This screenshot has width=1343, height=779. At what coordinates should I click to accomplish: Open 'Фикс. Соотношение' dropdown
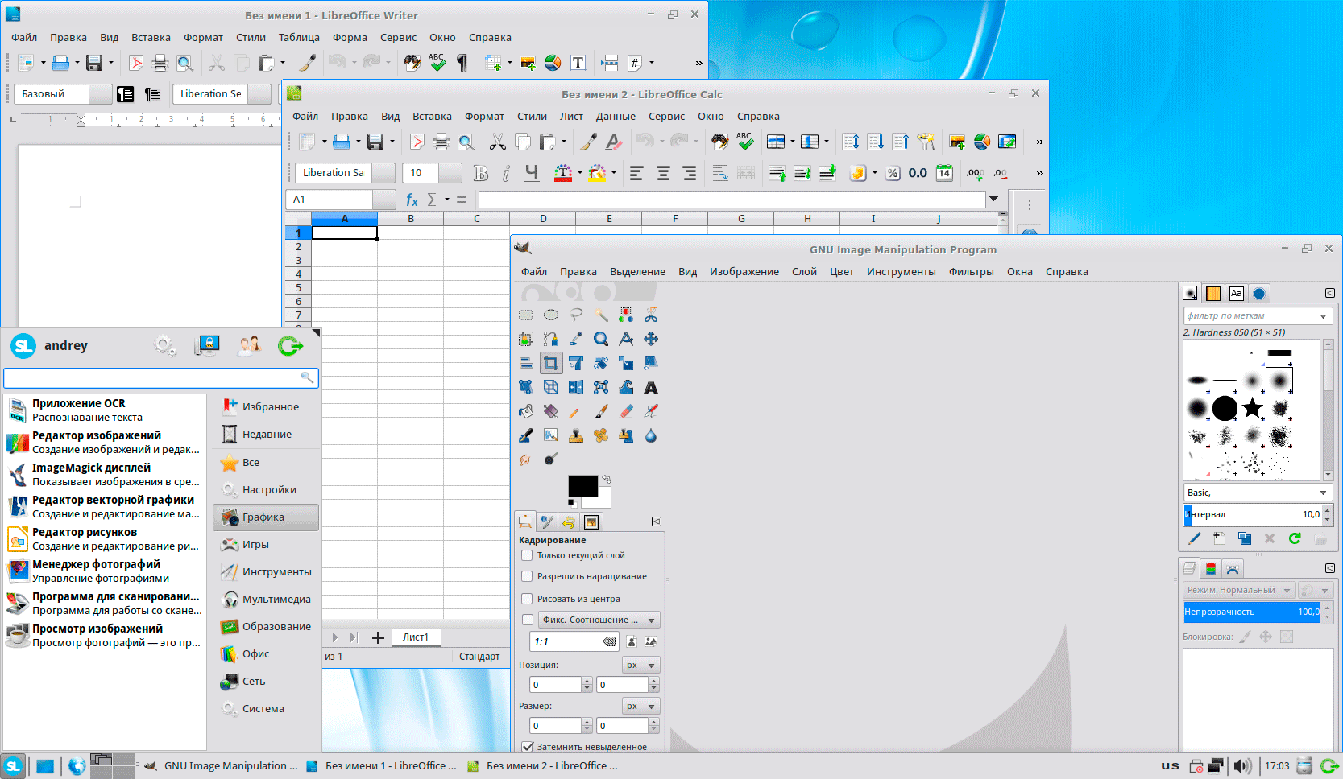tap(599, 620)
